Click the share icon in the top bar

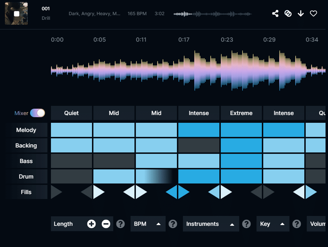(x=275, y=13)
